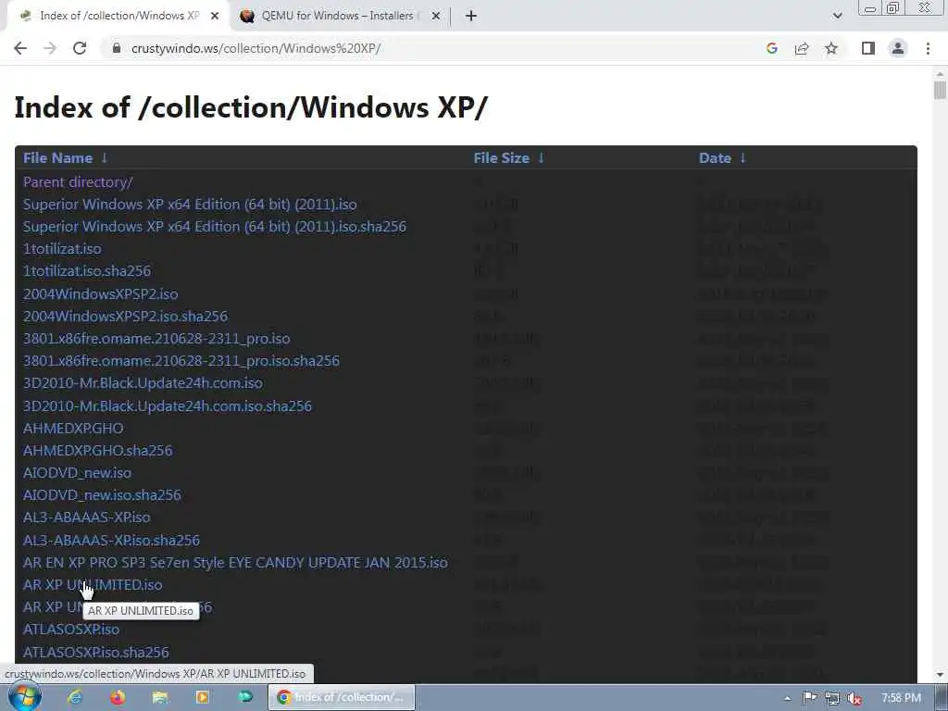Screen dimensions: 948x711
Task: Open Windows Media Player taskbar icon
Action: tap(202, 698)
